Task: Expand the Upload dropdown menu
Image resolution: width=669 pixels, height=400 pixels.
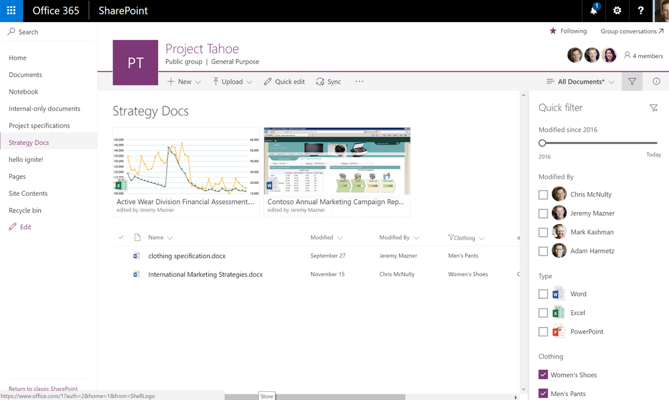Action: pyautogui.click(x=249, y=82)
